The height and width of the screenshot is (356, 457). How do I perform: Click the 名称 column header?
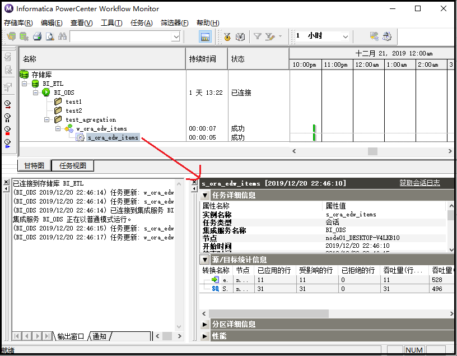[x=102, y=59]
